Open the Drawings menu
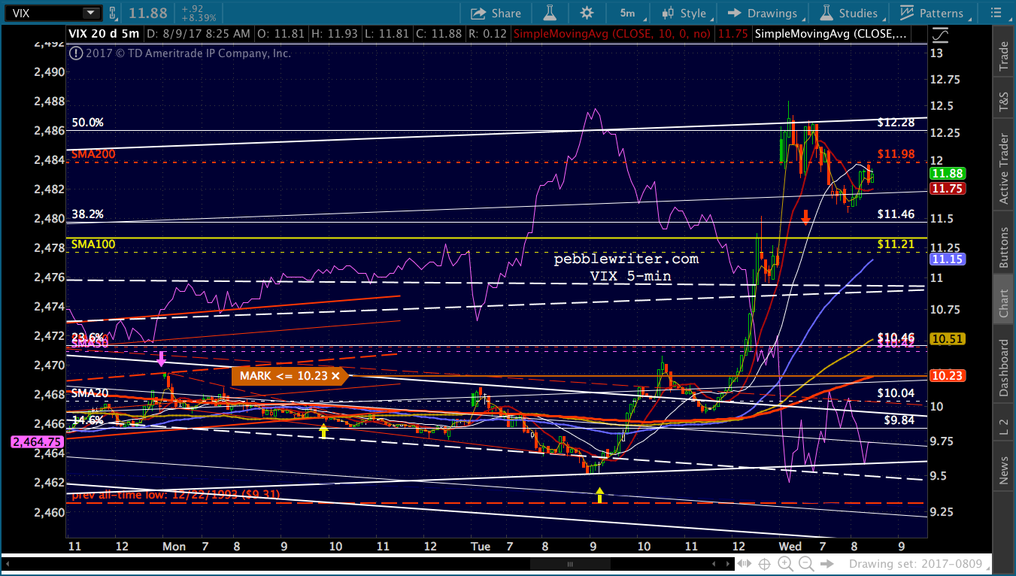Viewport: 1016px width, 576px height. click(x=763, y=13)
